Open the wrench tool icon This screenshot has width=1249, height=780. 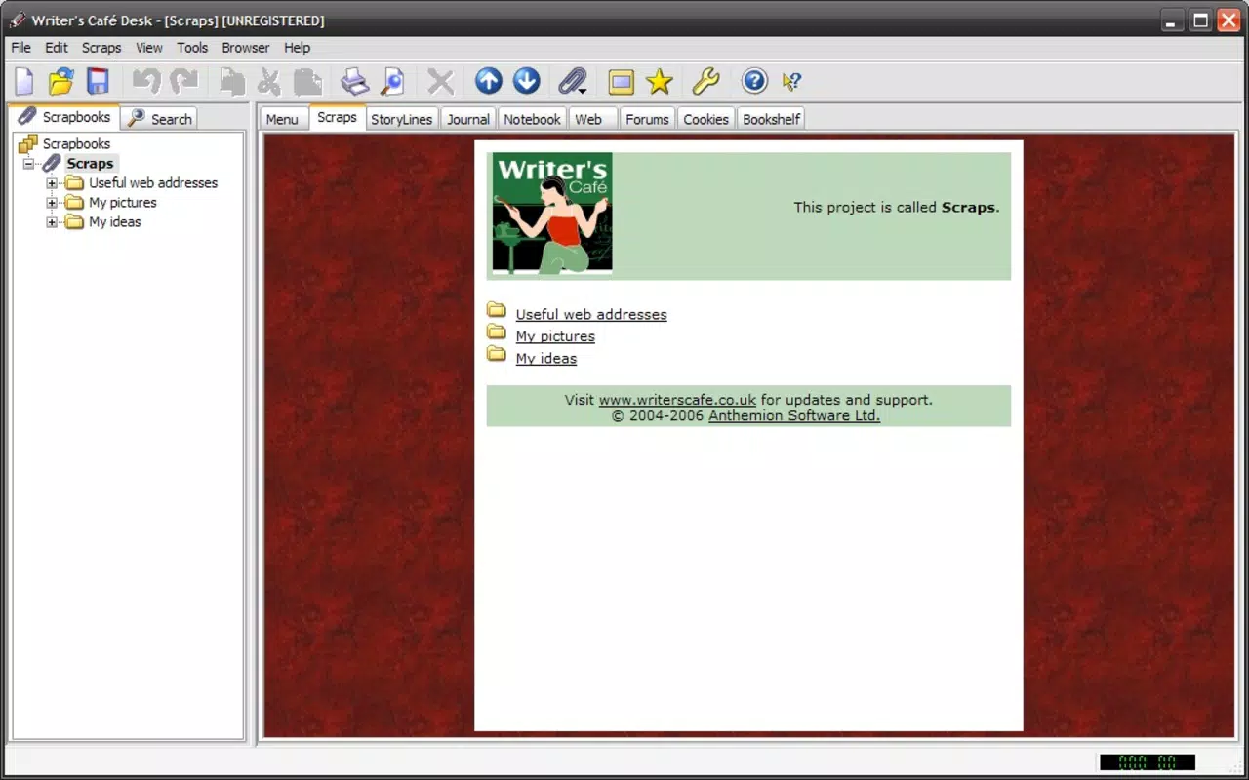(705, 81)
